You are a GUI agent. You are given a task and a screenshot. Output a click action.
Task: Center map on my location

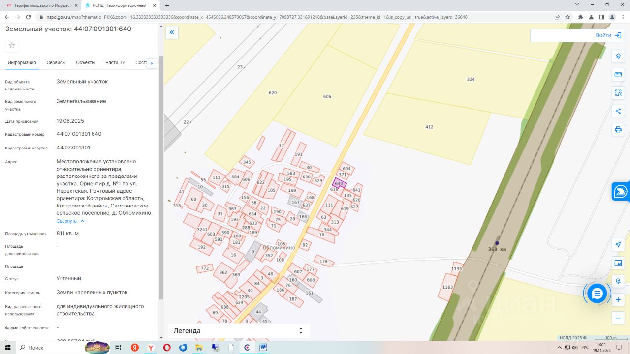coord(618,244)
